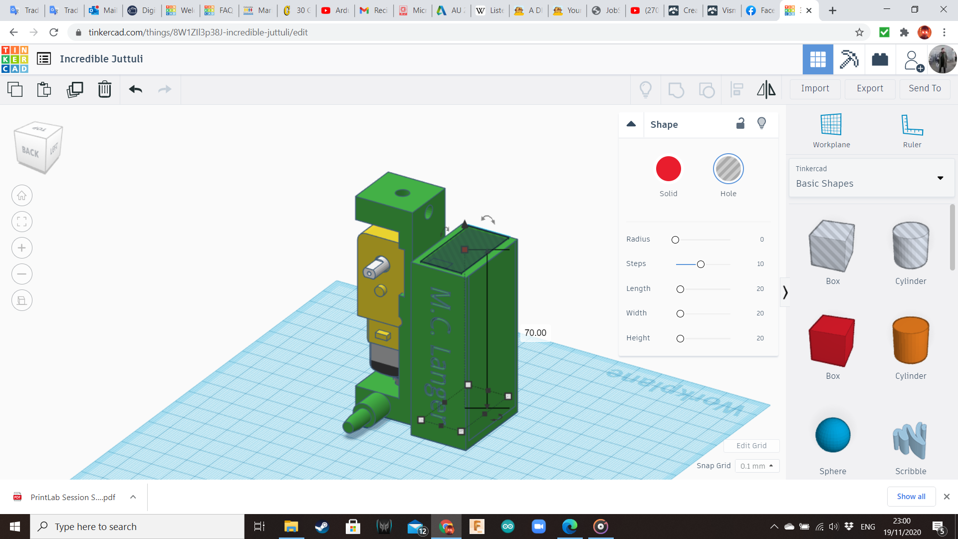
Task: Toggle the shape editing lock
Action: (740, 123)
